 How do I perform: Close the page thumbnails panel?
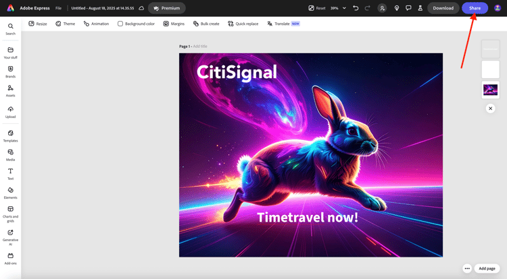click(490, 108)
